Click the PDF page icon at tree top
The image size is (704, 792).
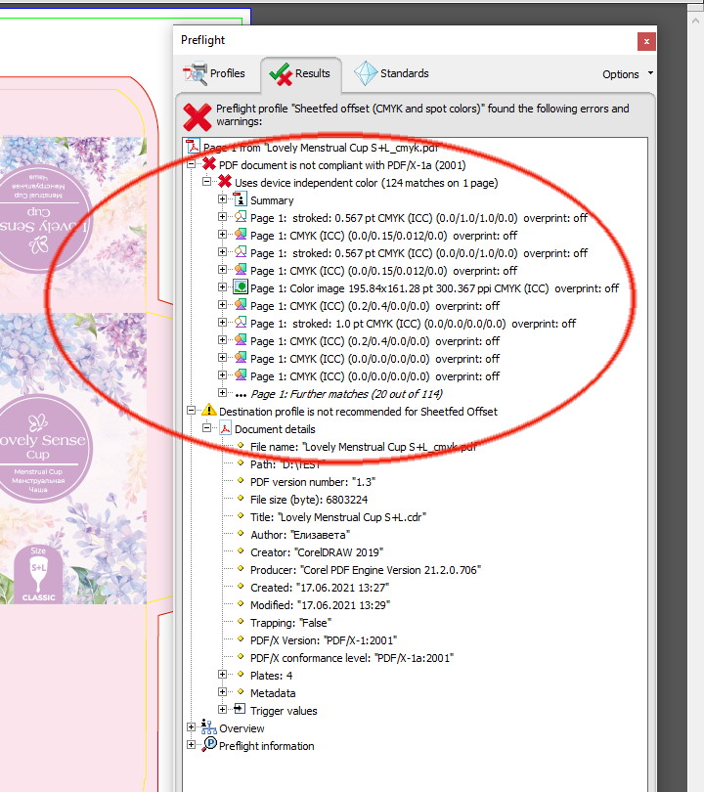click(x=193, y=147)
